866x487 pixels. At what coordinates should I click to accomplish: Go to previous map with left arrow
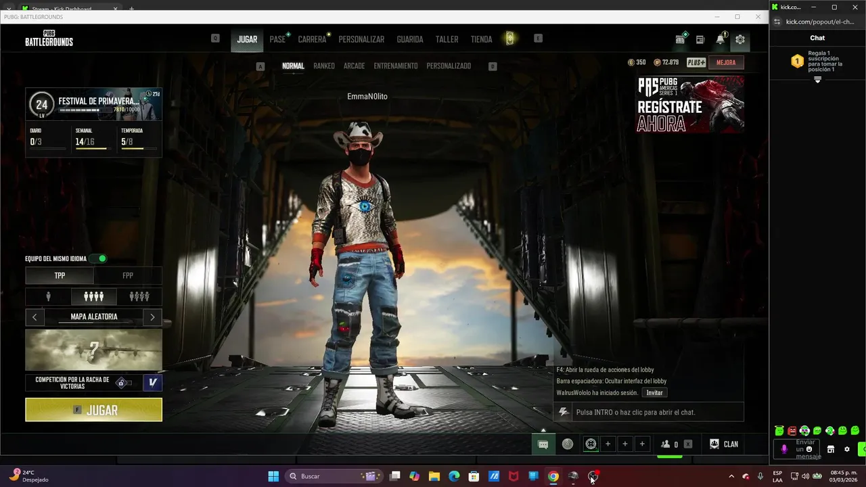35,317
